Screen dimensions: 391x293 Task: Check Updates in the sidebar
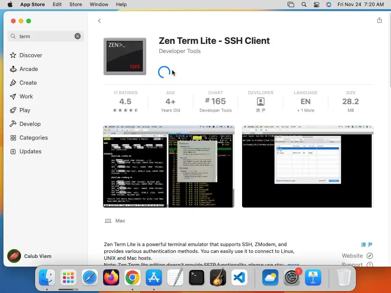pos(26,151)
